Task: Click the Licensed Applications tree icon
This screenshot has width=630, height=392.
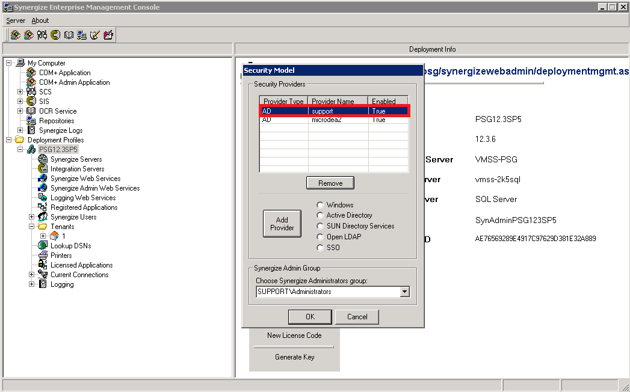Action: [x=43, y=265]
